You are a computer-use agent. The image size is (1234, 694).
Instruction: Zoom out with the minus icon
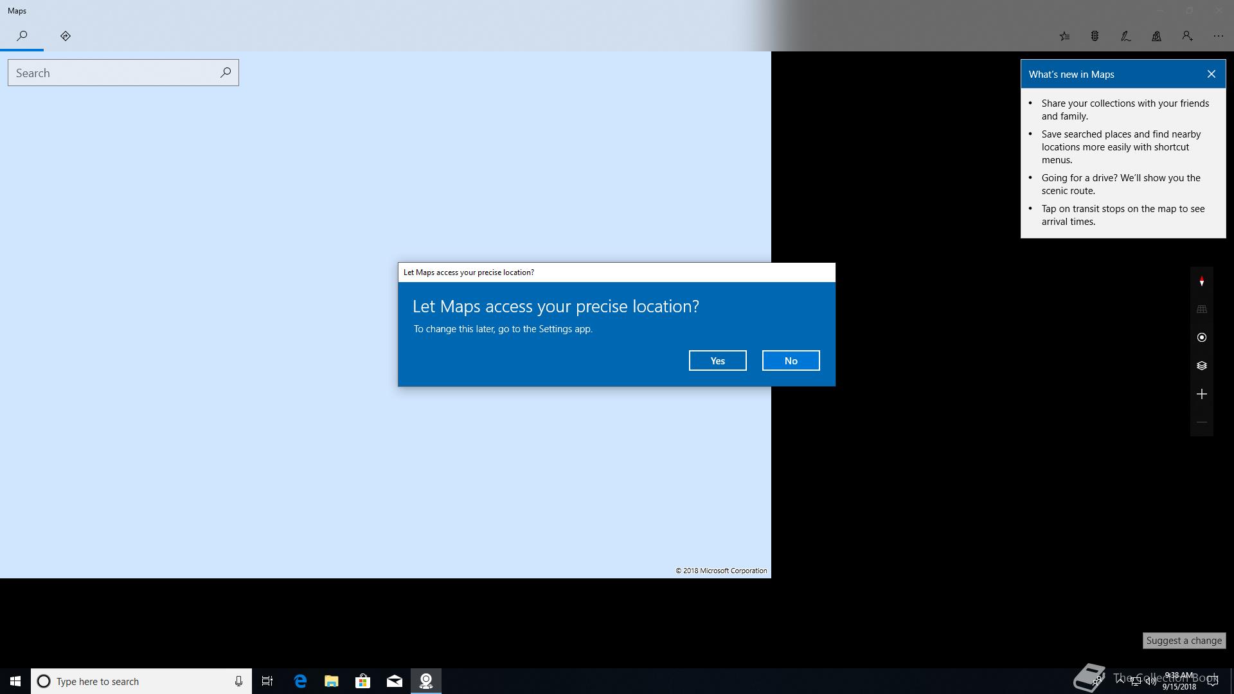tap(1201, 422)
